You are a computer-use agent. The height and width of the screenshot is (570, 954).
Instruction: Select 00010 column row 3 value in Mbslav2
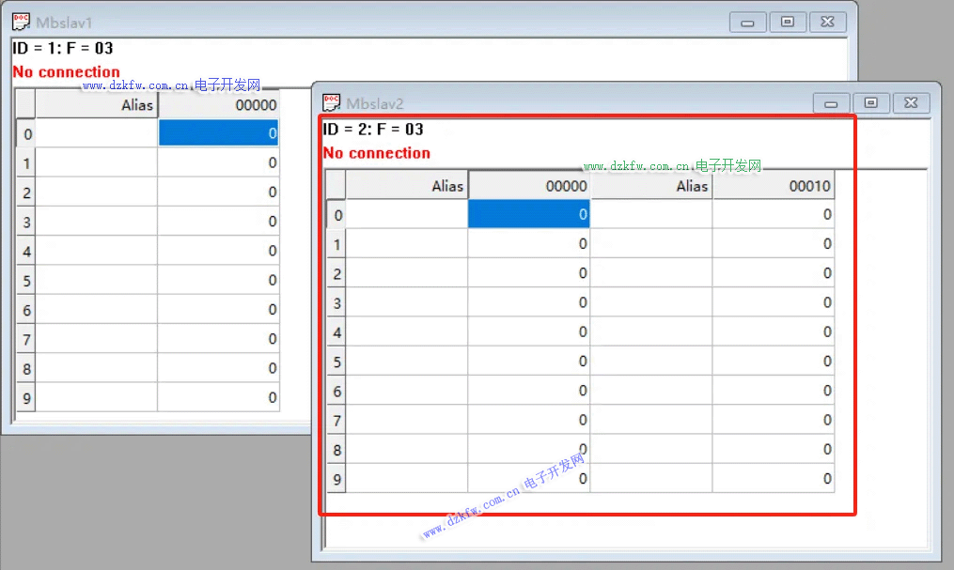pos(774,302)
